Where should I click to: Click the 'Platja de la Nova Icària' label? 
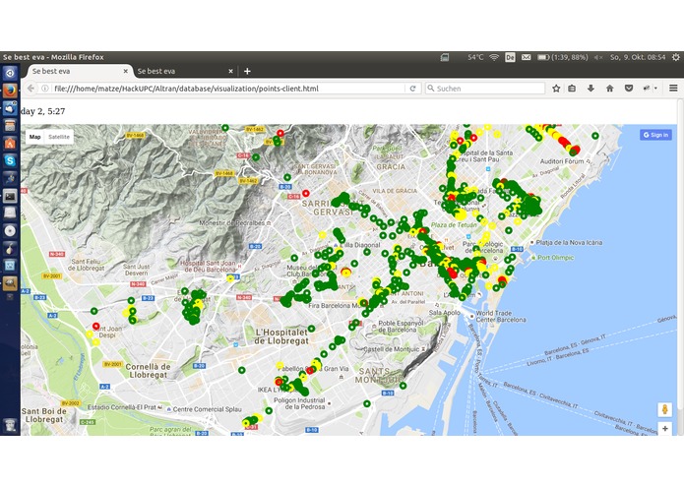click(569, 242)
